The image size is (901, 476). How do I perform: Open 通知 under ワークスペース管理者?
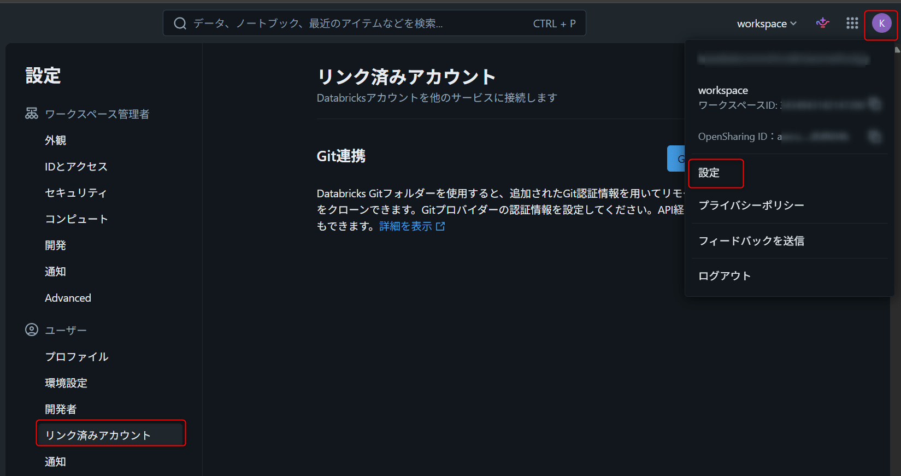[55, 272]
